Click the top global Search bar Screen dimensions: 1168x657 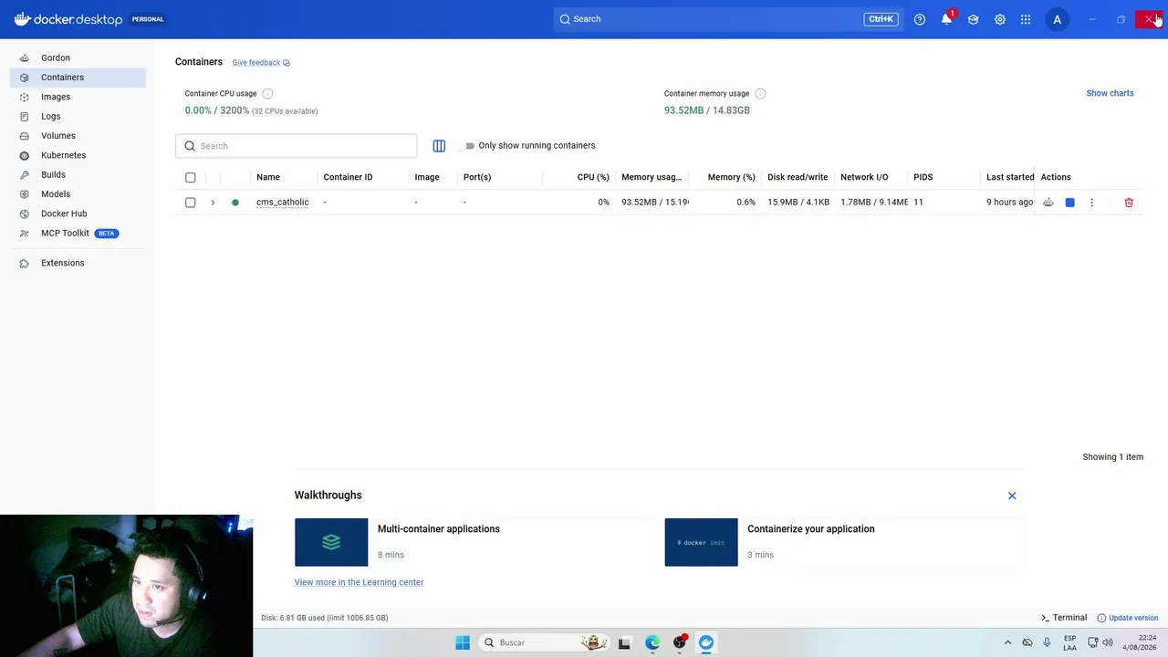tap(728, 19)
